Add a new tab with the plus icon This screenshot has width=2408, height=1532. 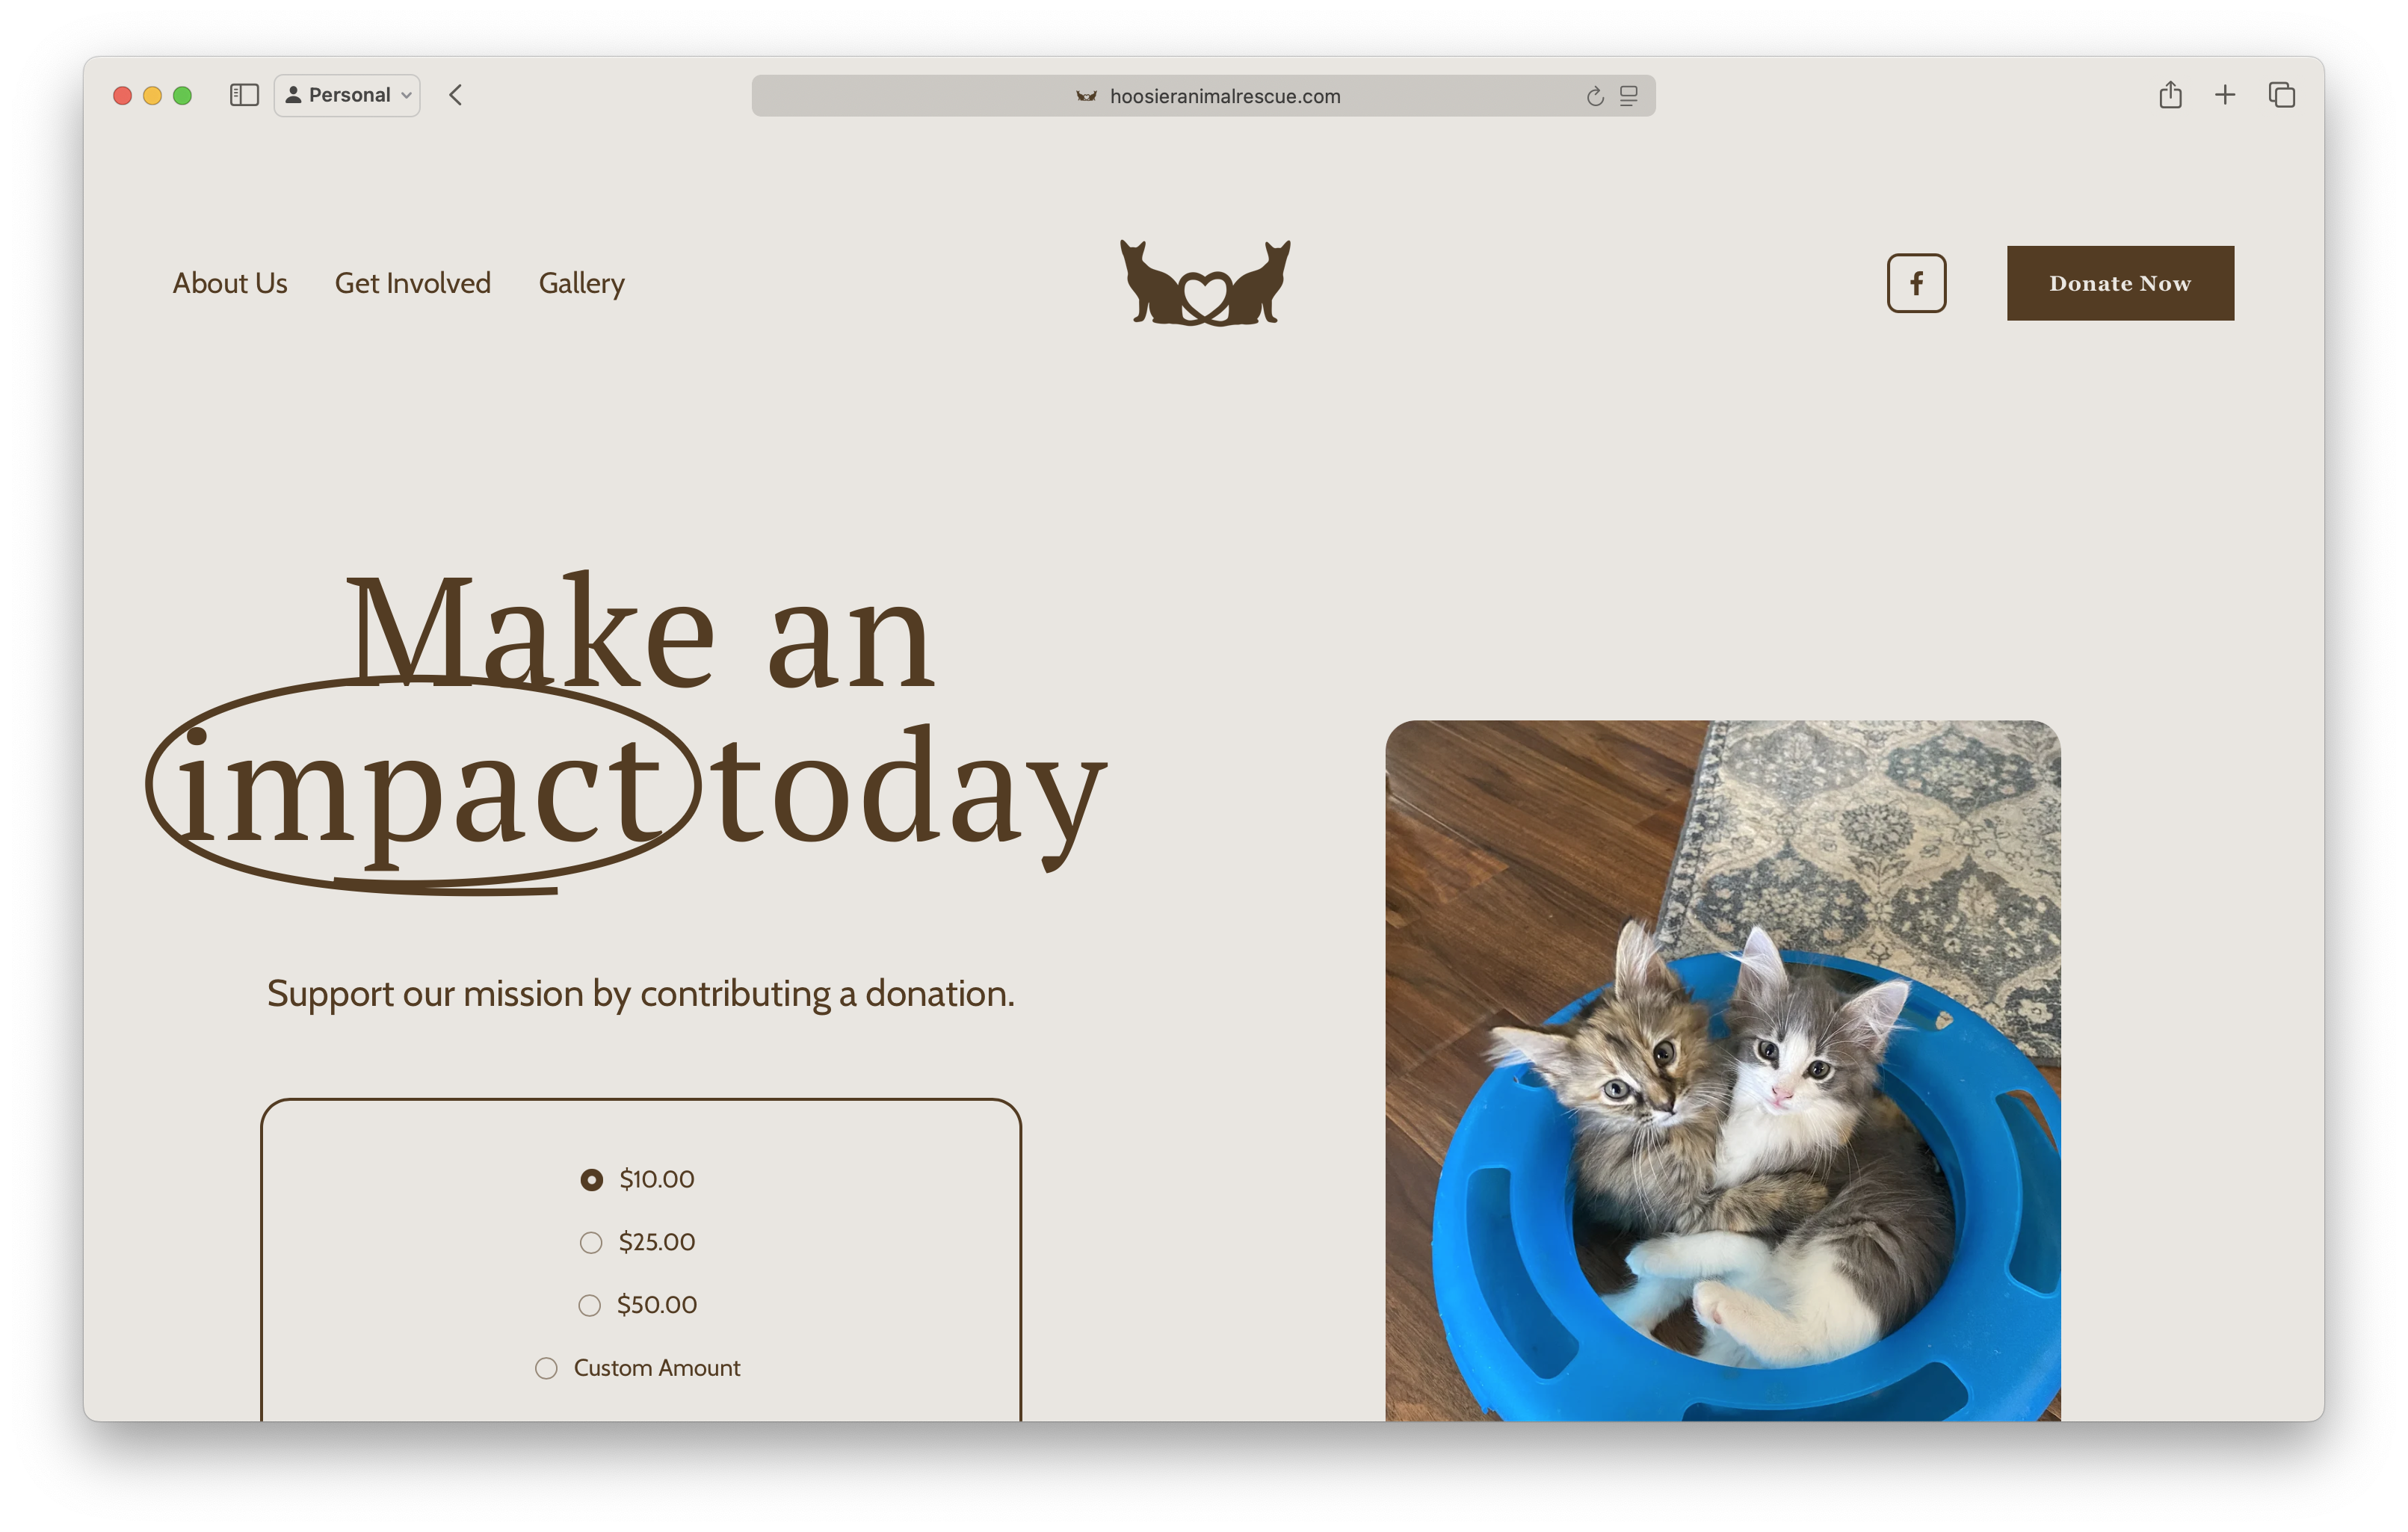click(2225, 95)
